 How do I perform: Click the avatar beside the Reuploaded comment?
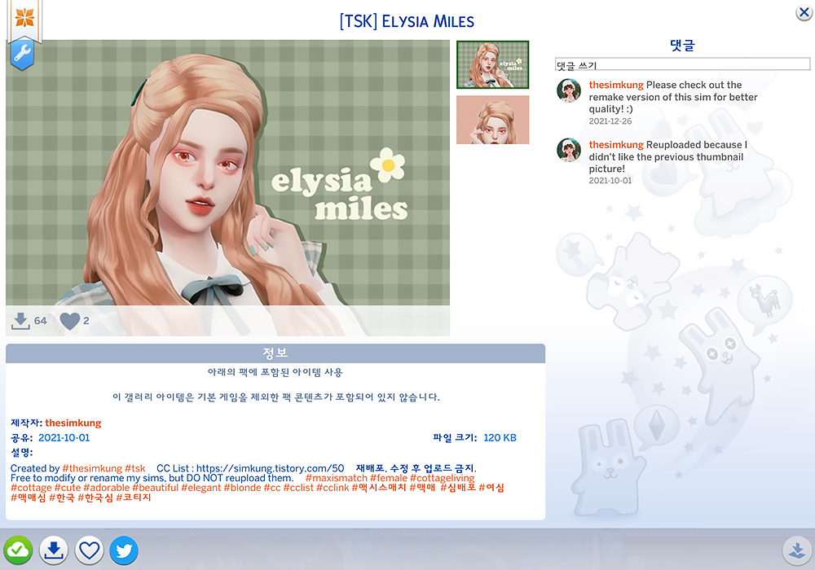pos(569,150)
